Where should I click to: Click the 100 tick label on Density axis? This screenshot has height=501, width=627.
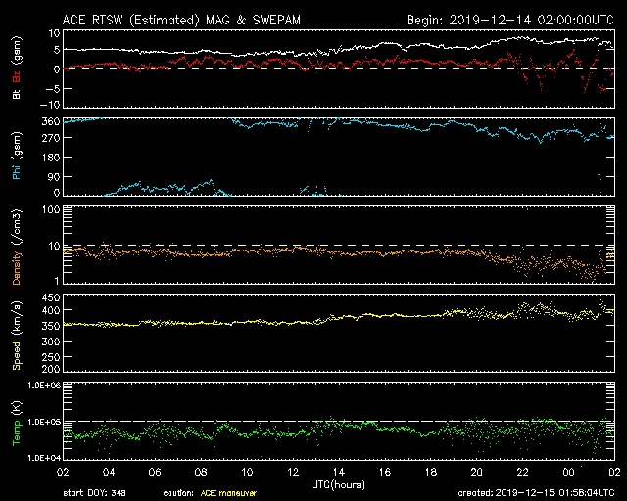pos(51,209)
